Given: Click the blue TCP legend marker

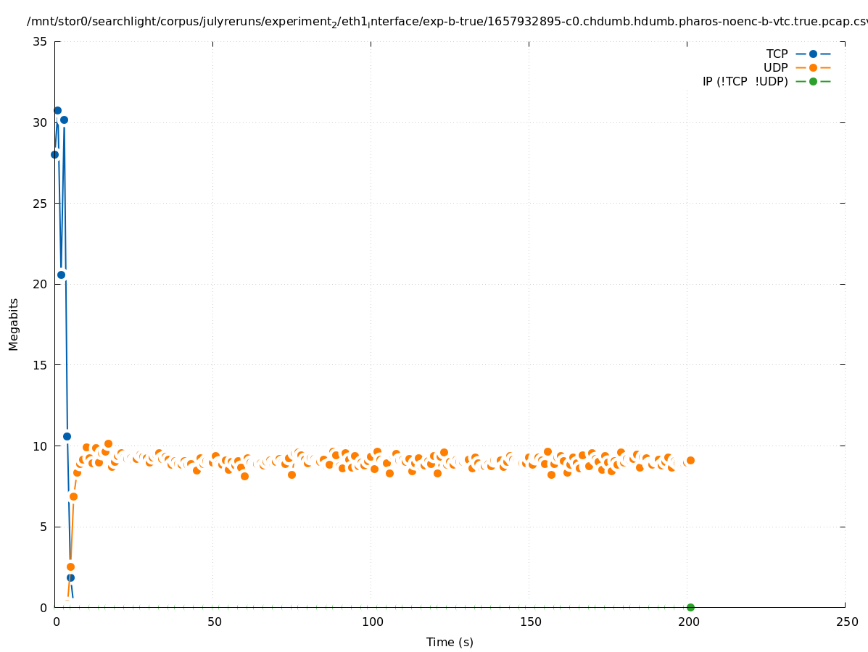Looking at the screenshot, I should (813, 54).
